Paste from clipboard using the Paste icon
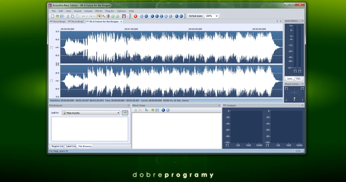 pos(77,16)
